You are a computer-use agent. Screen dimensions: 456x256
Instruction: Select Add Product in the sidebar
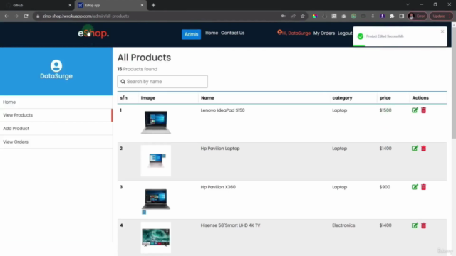56,129
